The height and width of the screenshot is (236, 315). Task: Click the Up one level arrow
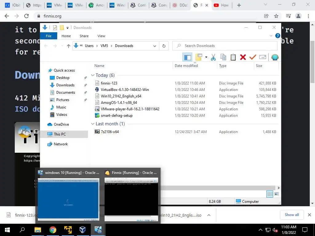tap(69, 46)
